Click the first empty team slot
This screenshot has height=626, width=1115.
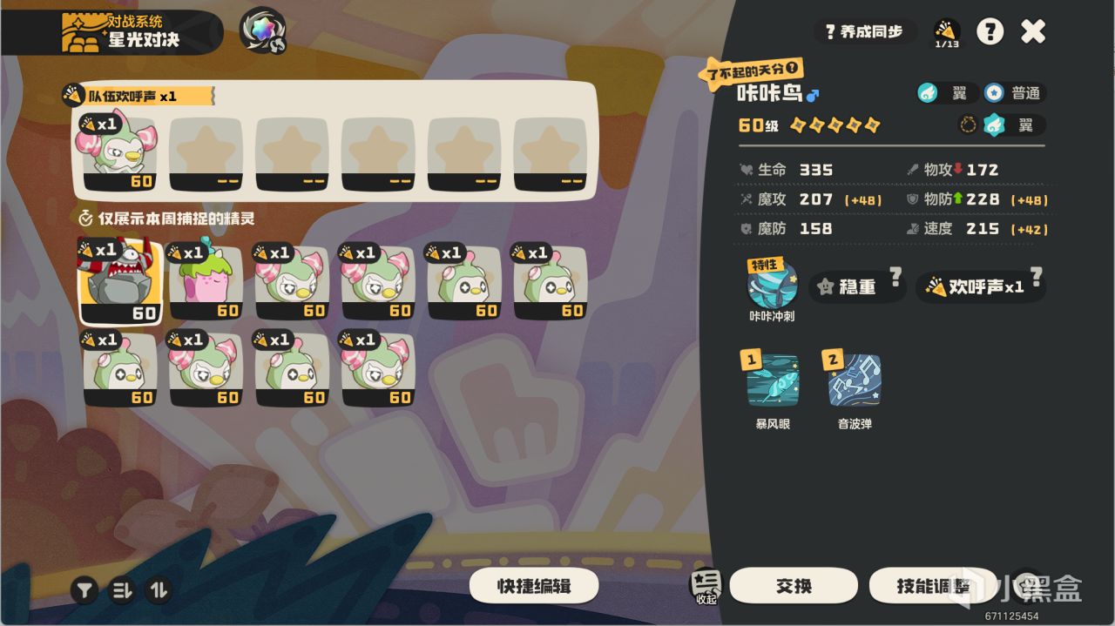206,154
